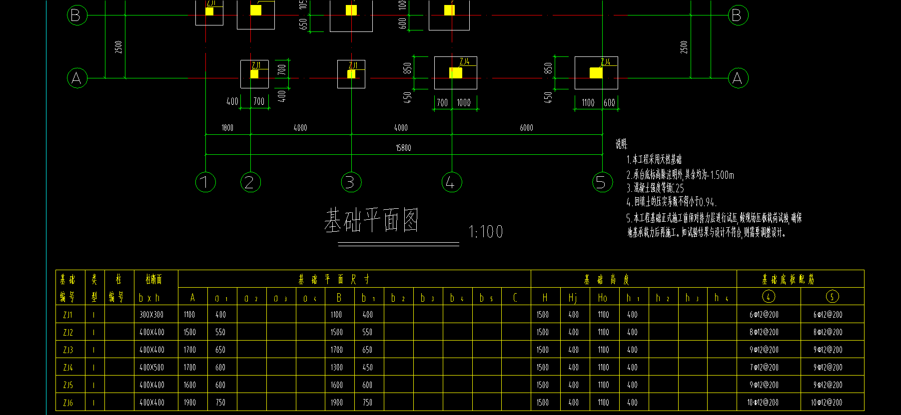Click the right axis bubble A
Image resolution: width=901 pixels, height=415 pixels.
(738, 78)
